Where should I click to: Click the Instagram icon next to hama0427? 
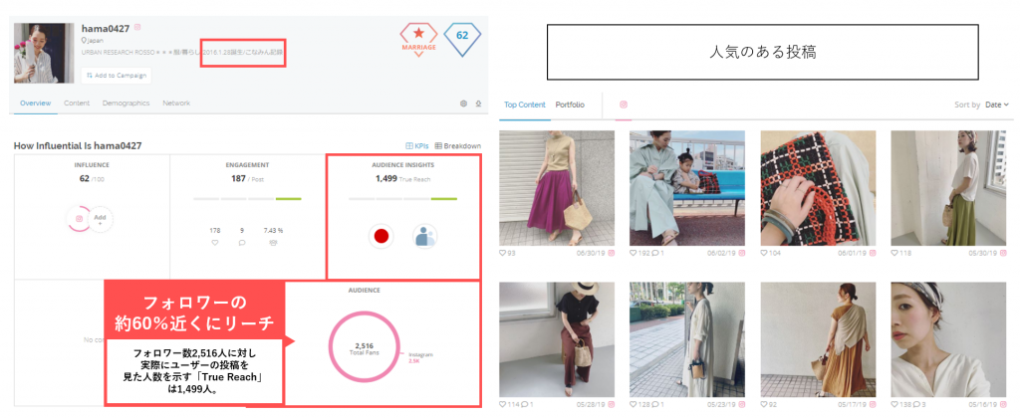point(137,27)
